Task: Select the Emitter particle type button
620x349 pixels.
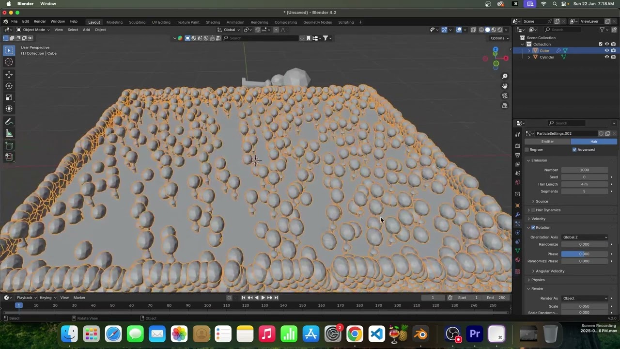Action: (547, 142)
